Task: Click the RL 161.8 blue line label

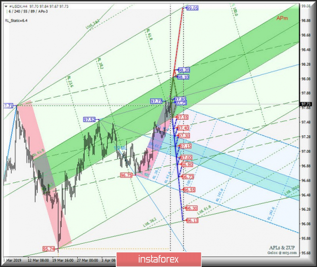Action: [x=220, y=195]
